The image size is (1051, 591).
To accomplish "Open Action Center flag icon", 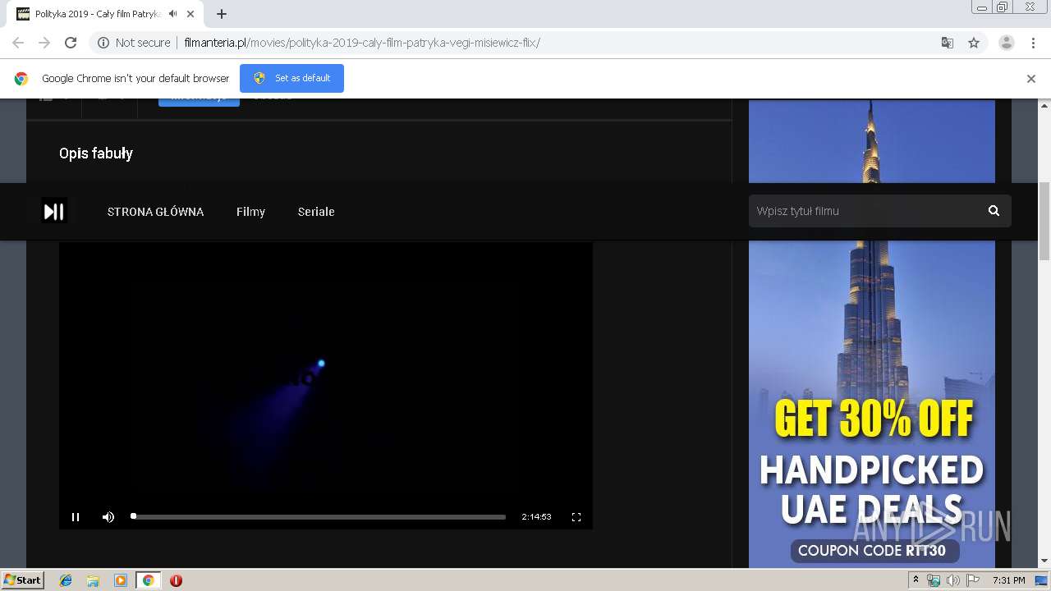I will tap(972, 580).
